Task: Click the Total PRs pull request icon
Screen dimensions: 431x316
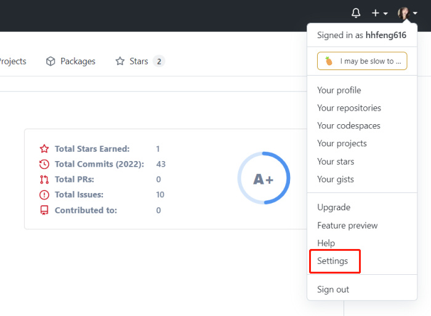Action: coord(44,180)
